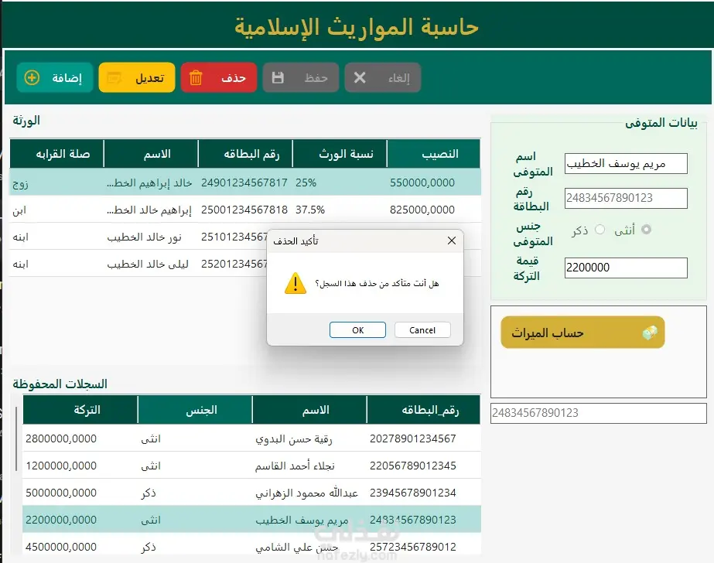Click heir name ليلى خالد الخطيب
Image resolution: width=714 pixels, height=563 pixels.
tap(148, 264)
